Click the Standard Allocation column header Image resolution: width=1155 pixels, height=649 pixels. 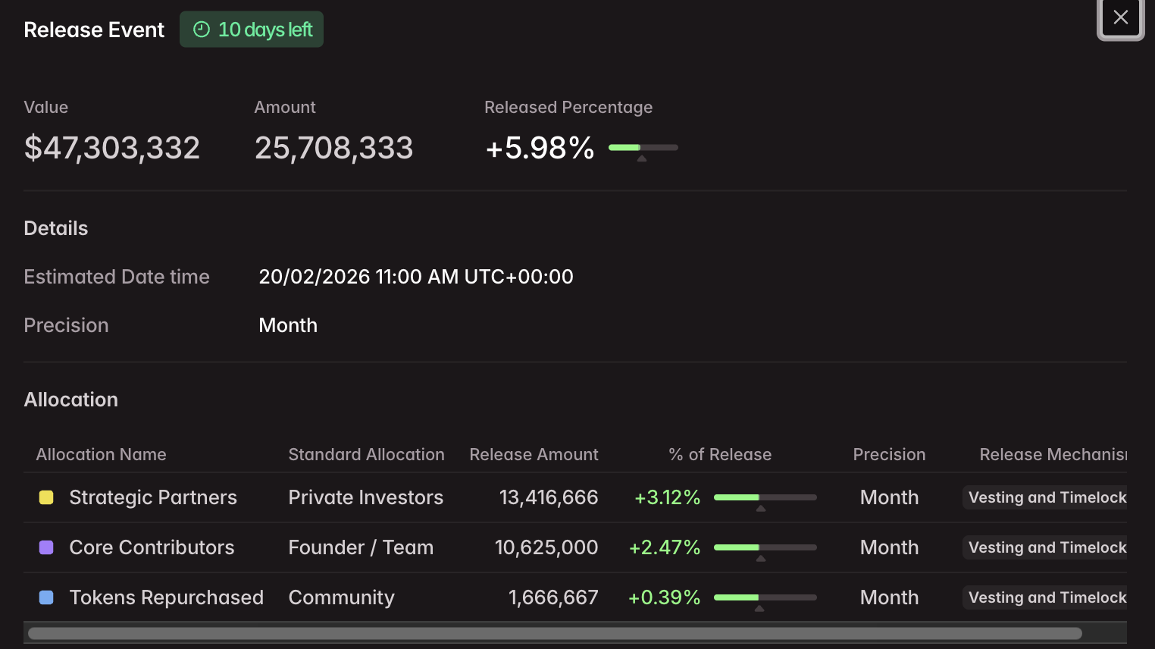click(366, 454)
